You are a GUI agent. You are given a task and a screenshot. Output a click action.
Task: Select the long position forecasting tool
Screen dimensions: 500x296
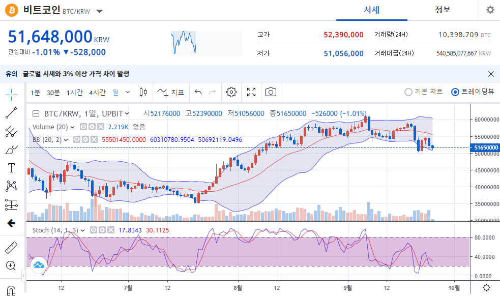point(12,205)
